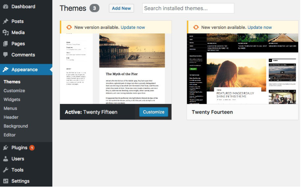The width and height of the screenshot is (302, 189).
Task: Open the Twenty Fourteen theme screenshot
Action: (x=243, y=69)
